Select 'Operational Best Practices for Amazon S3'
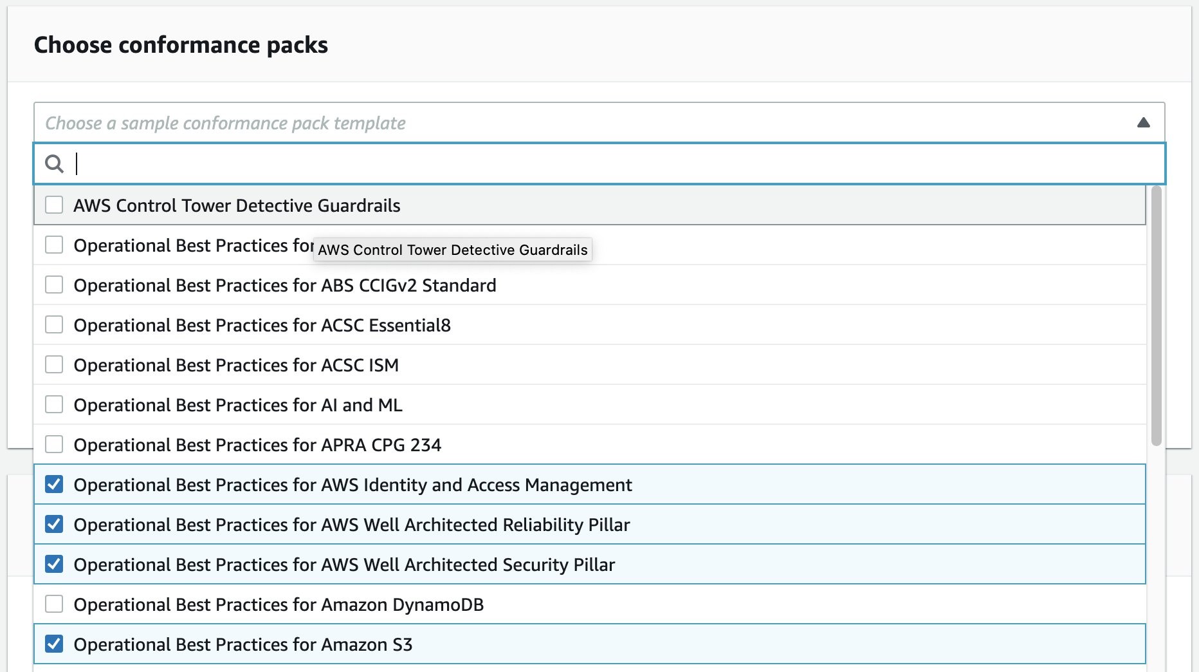Screen dimensions: 1199x672 click(243, 644)
